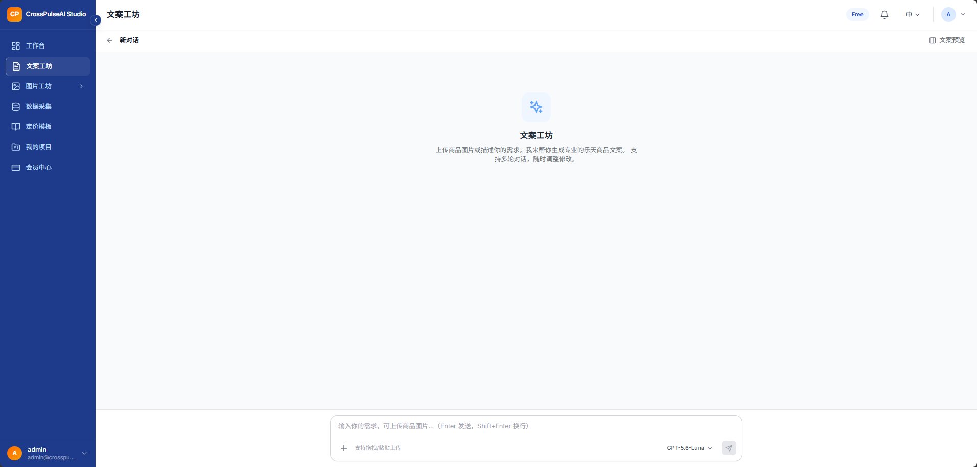Open 我的项目 in the sidebar

(48, 147)
